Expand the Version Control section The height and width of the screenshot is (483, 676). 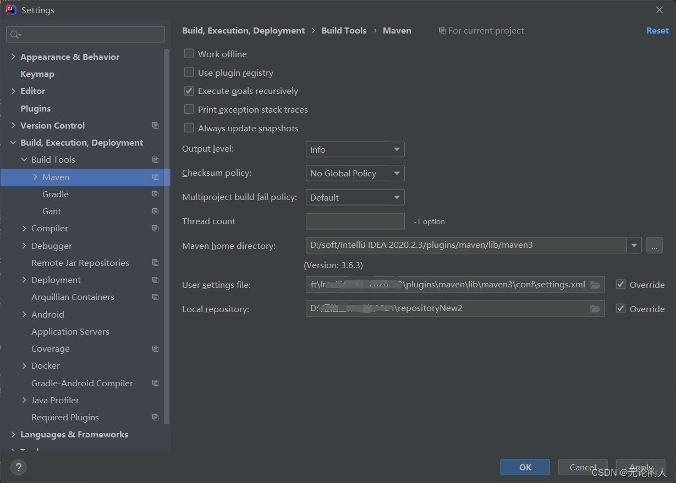point(13,125)
